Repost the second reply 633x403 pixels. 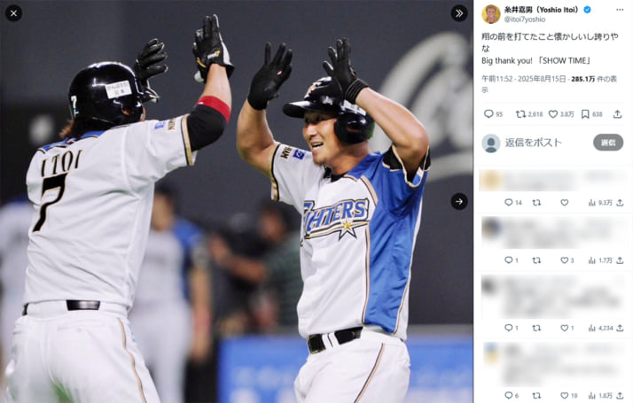536,260
